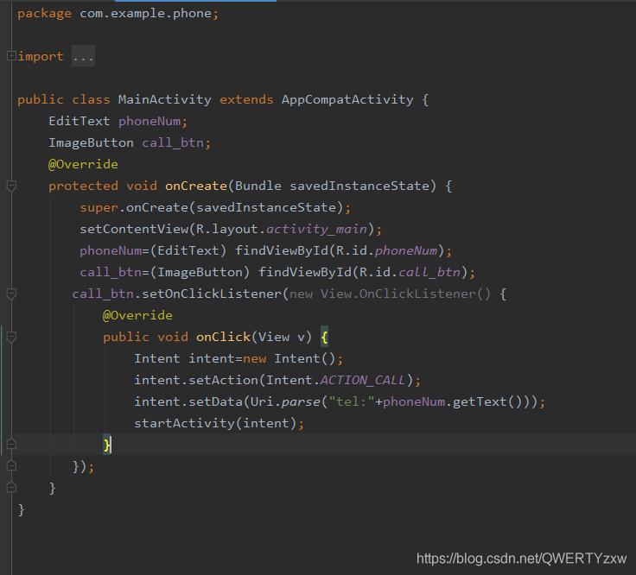Viewport: 636px width, 575px height.
Task: Click fold end marker beside the }); line
Action: [x=11, y=466]
